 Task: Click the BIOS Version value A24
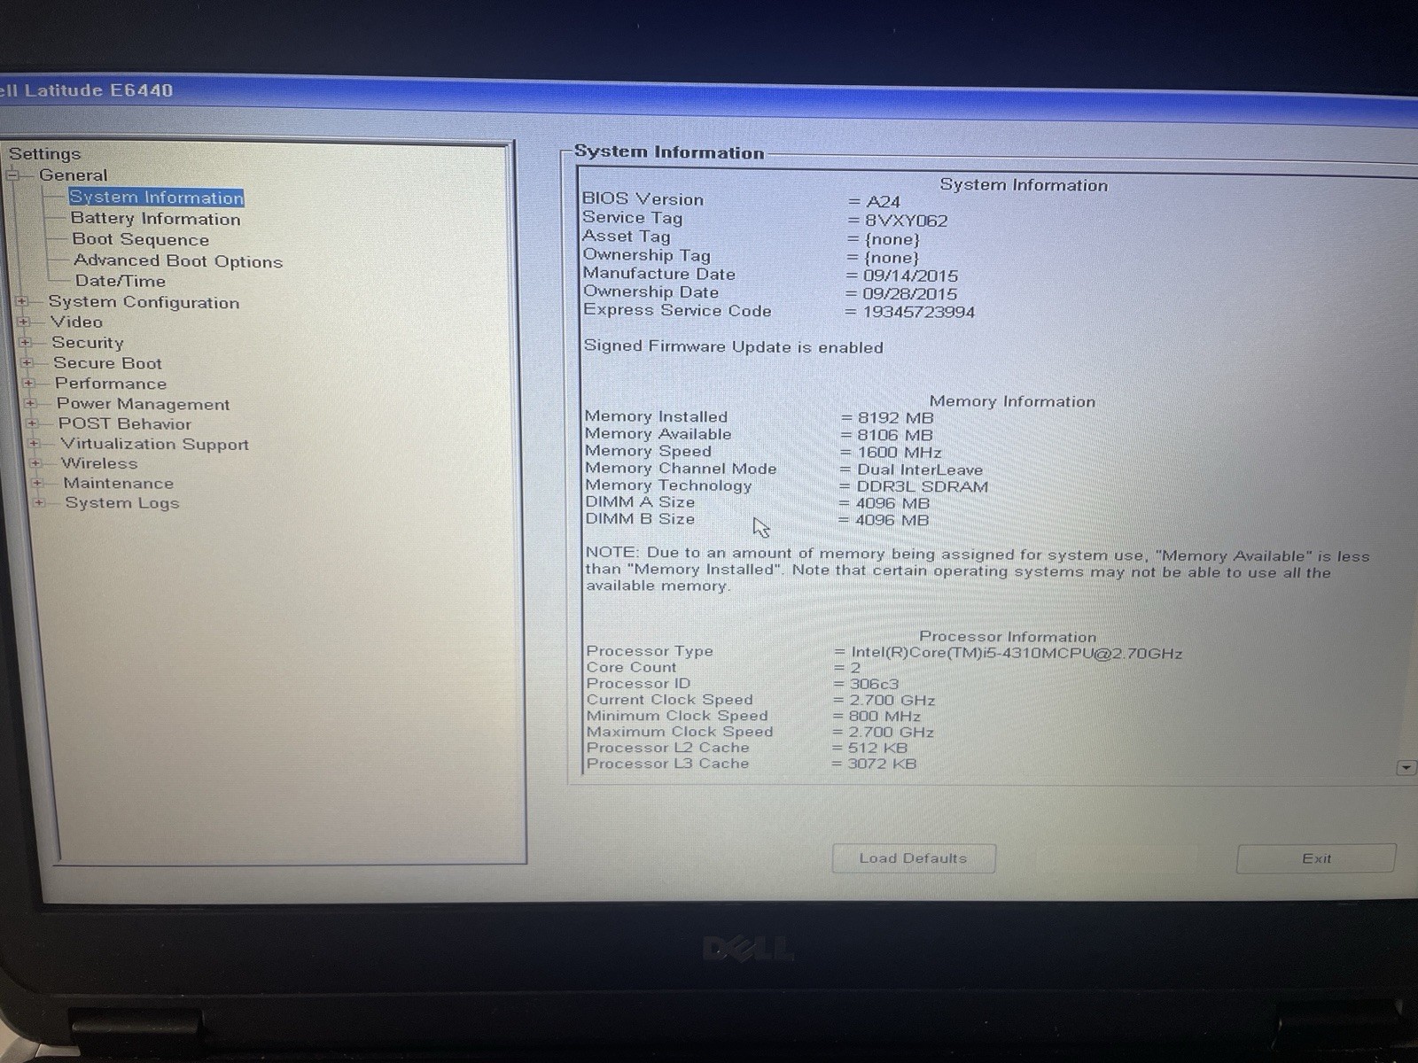tap(884, 202)
